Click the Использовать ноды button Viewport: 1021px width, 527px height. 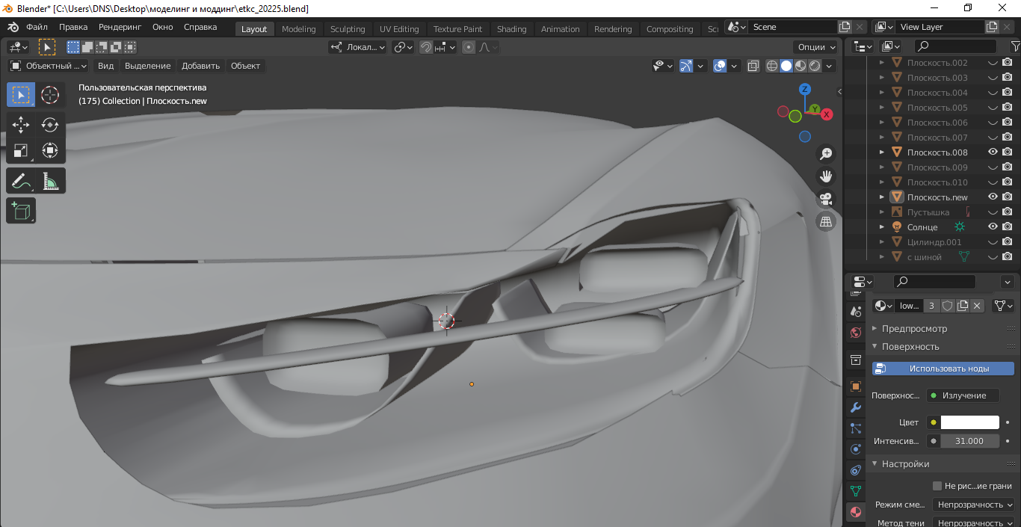click(x=943, y=369)
